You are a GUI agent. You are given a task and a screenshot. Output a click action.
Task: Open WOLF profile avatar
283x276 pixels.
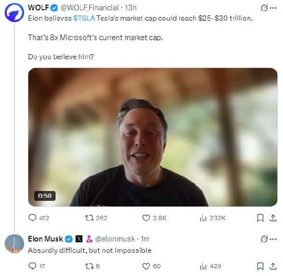14,12
